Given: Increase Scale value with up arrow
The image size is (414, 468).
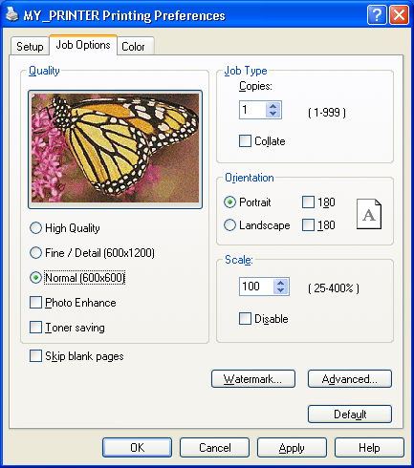Looking at the screenshot, I should 280,283.
